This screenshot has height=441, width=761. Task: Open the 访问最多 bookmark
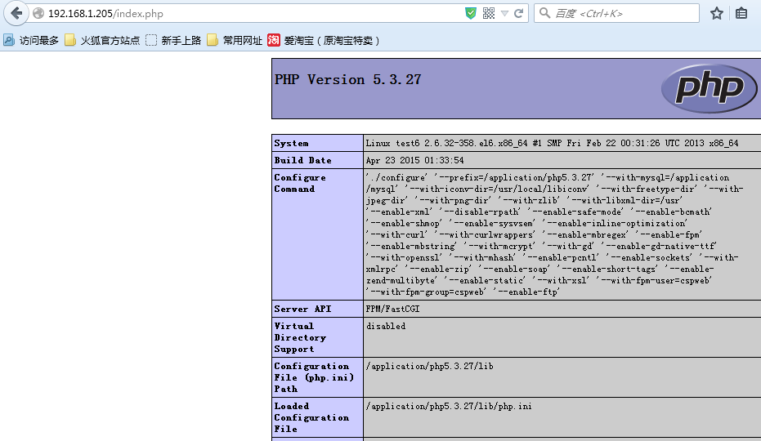click(31, 40)
